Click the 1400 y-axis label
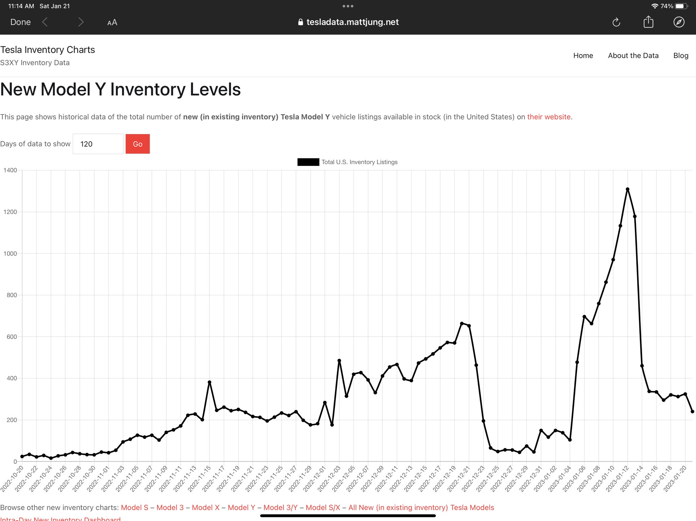 coord(10,170)
